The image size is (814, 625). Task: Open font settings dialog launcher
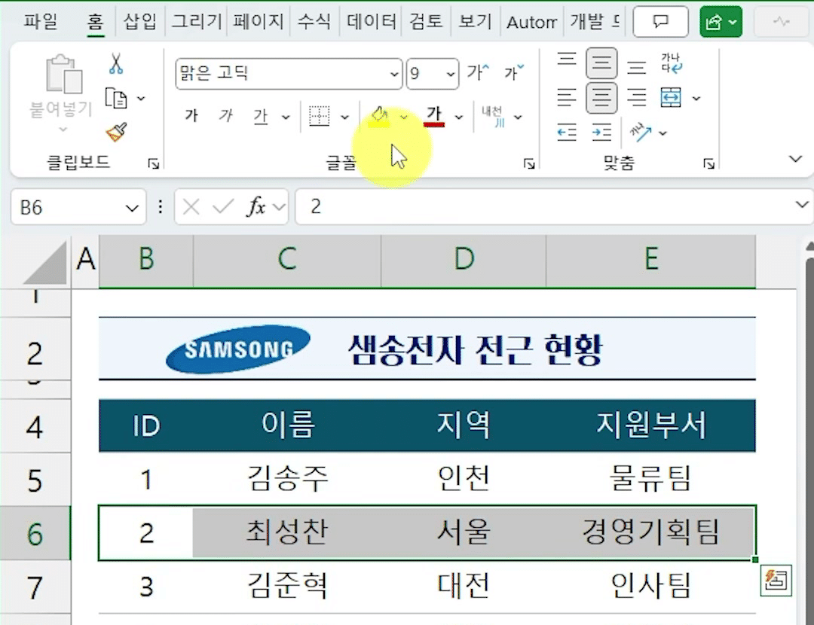click(x=529, y=164)
